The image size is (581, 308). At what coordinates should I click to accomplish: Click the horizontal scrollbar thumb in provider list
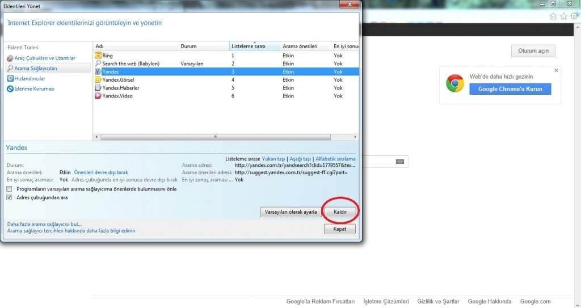[x=216, y=137]
